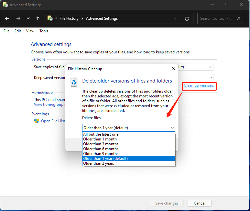Expand the address bar history dropdown
This screenshot has width=250, height=211.
(175, 19)
